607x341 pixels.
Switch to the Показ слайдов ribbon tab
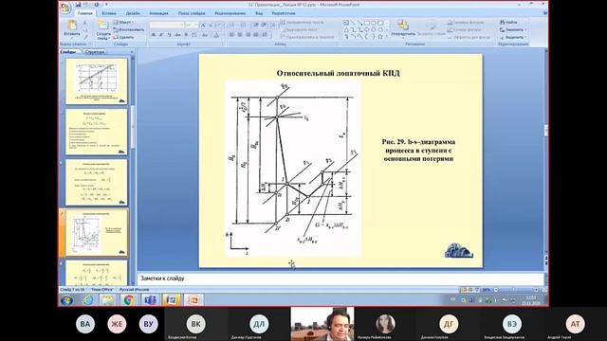click(192, 13)
